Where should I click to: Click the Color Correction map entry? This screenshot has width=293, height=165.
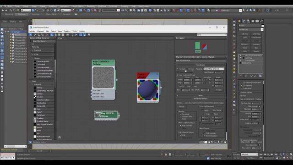tap(43, 100)
